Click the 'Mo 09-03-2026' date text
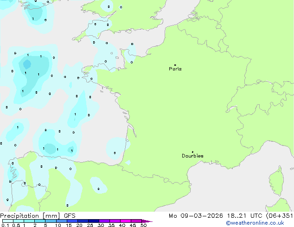Image resolution: width=294 pixels, height=227 pixels. coord(196,216)
